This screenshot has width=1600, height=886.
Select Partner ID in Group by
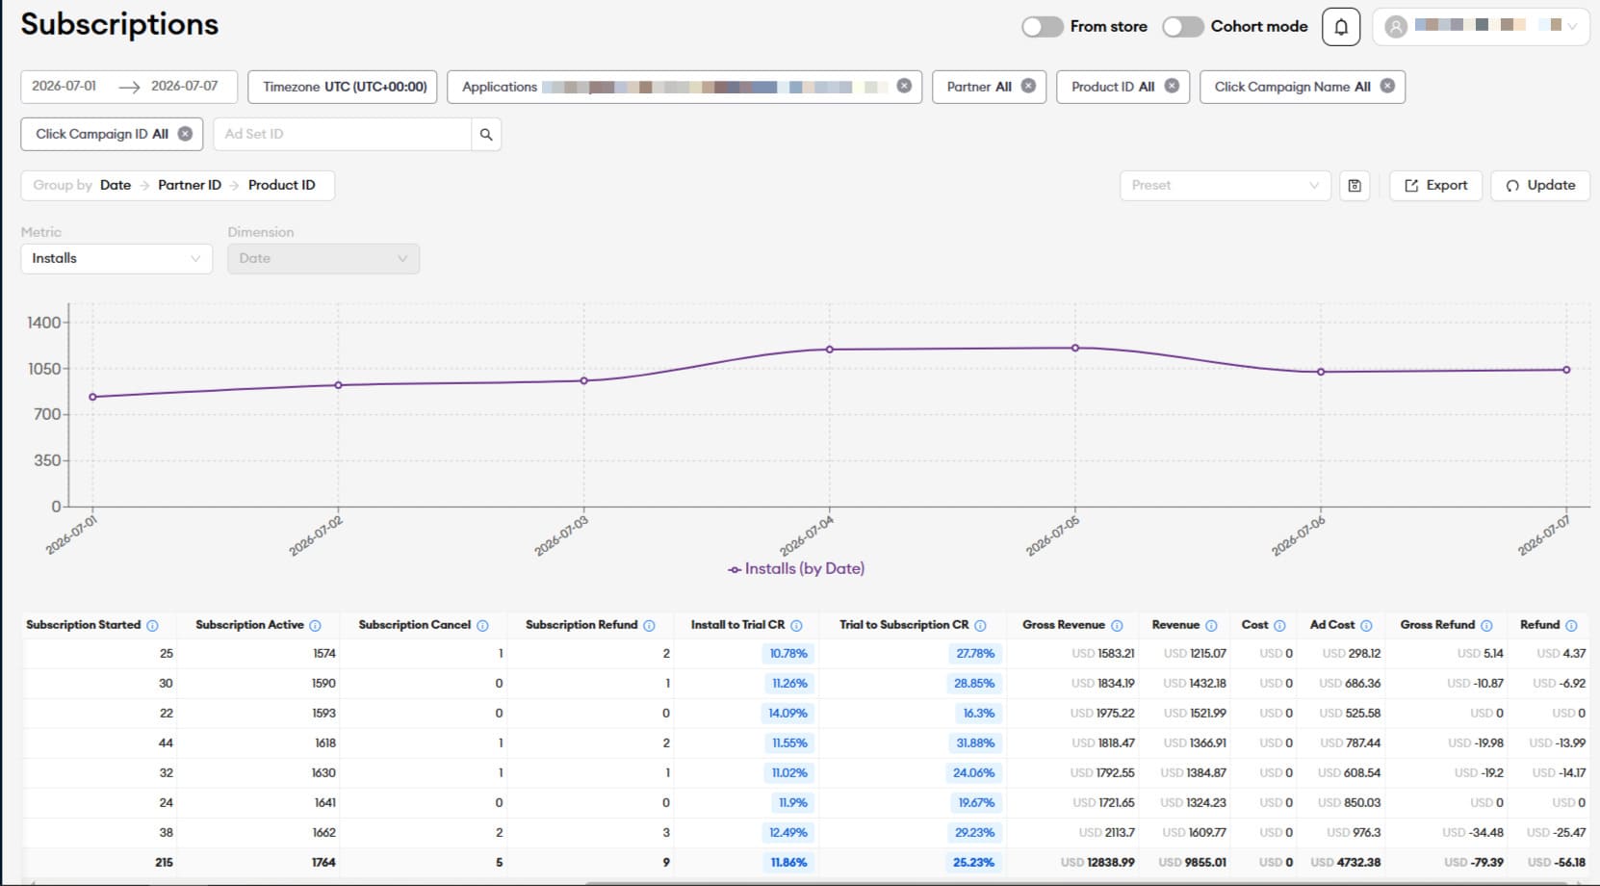click(x=190, y=185)
